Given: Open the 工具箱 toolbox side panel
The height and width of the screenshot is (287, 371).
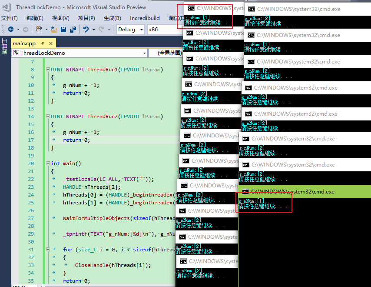Looking at the screenshot, I should pyautogui.click(x=4, y=46).
